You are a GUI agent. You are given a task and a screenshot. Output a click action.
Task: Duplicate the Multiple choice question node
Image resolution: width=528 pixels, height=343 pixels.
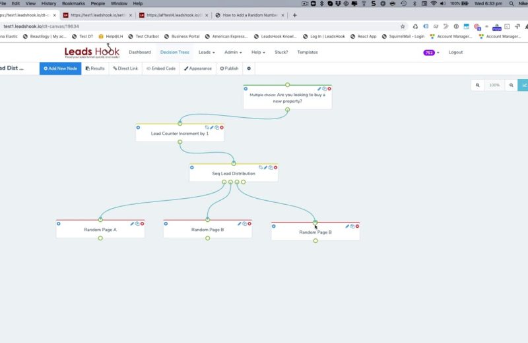click(324, 89)
